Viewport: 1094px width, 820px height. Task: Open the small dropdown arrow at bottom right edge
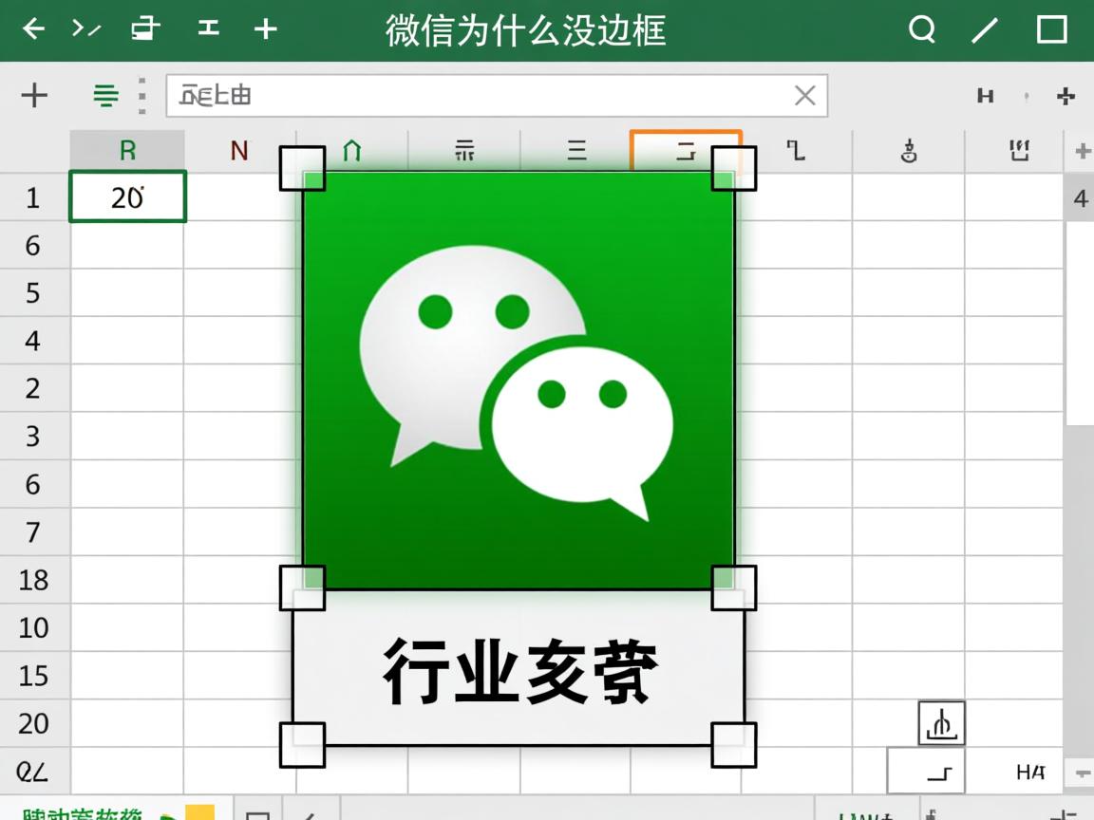pos(1082,772)
